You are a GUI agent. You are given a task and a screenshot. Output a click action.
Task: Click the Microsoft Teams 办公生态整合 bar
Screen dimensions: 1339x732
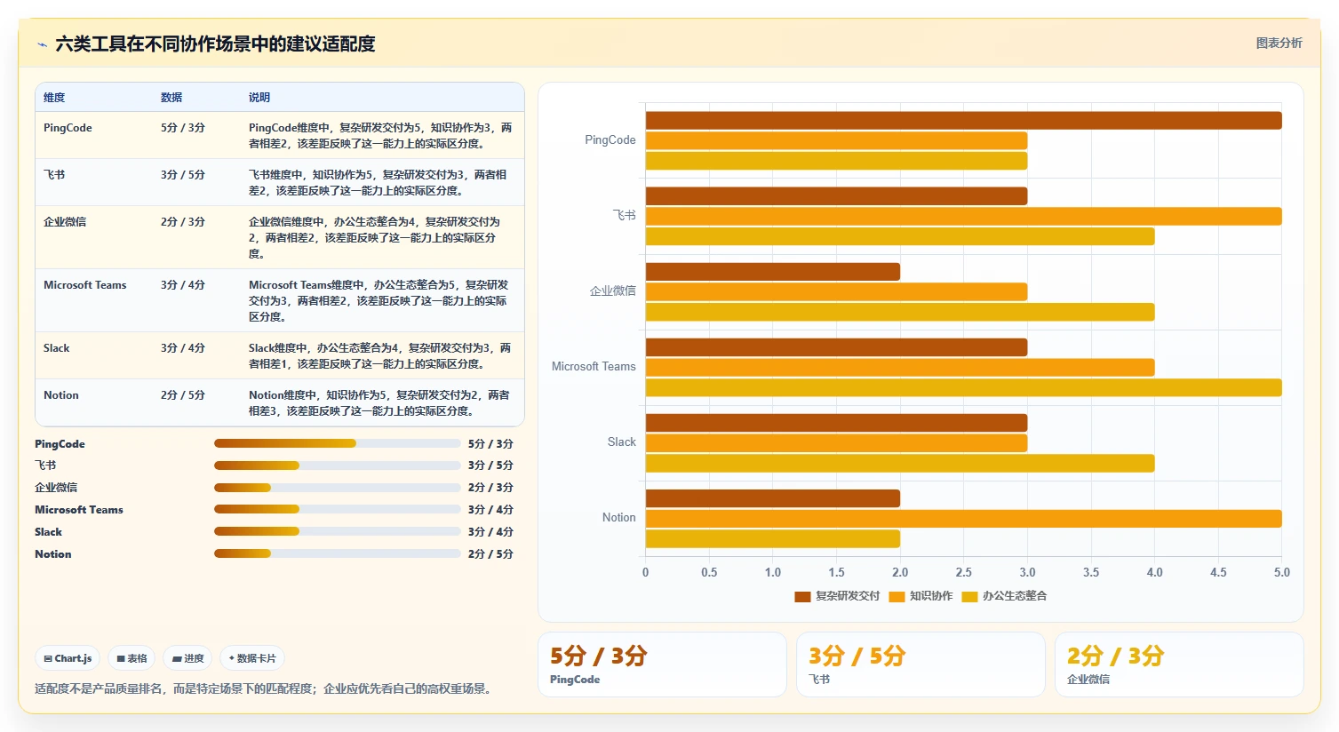(x=963, y=387)
